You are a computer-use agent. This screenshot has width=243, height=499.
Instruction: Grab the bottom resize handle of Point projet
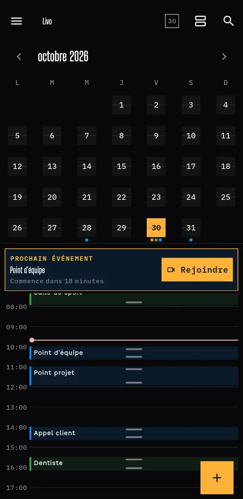coord(134,382)
